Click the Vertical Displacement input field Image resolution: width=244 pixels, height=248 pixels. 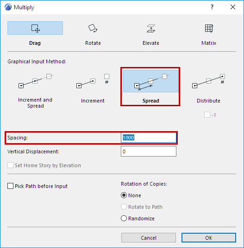(149, 151)
